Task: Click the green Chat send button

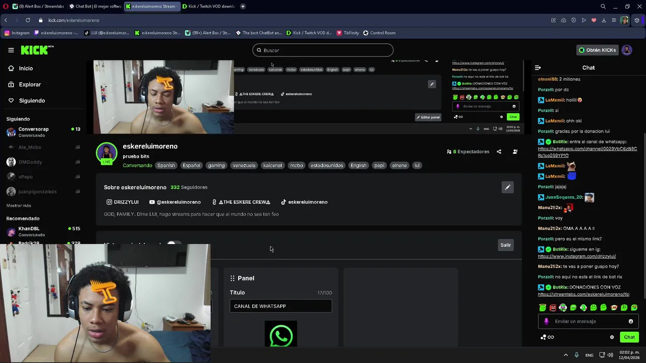Action: pyautogui.click(x=629, y=337)
